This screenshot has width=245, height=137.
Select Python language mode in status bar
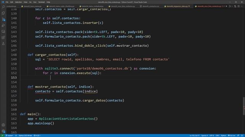point(224,135)
